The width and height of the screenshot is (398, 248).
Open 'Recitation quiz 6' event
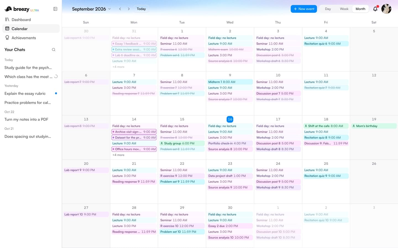click(x=326, y=44)
